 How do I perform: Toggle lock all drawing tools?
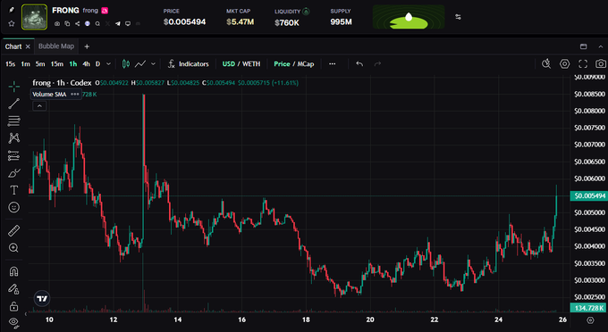[13, 306]
